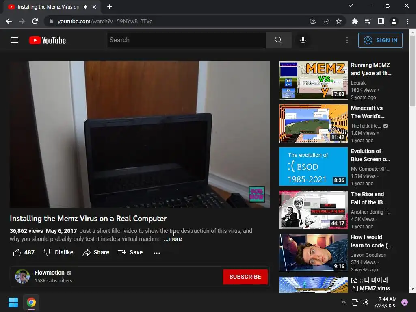416x312 pixels.
Task: Open tab search dropdown arrow
Action: pyautogui.click(x=351, y=6)
